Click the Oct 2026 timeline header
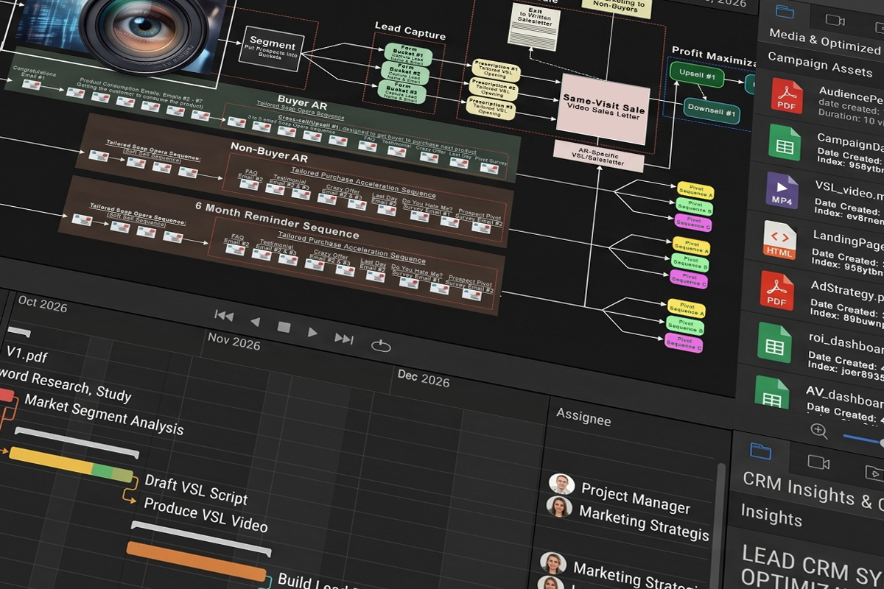The height and width of the screenshot is (589, 884). point(43,303)
